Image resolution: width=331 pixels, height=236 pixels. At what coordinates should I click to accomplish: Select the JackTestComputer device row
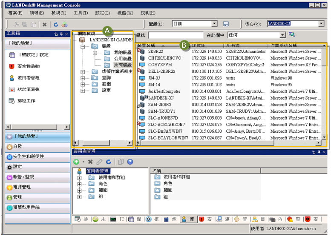[x=230, y=91]
